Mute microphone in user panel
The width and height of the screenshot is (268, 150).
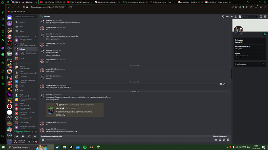pyautogui.click(x=29, y=142)
